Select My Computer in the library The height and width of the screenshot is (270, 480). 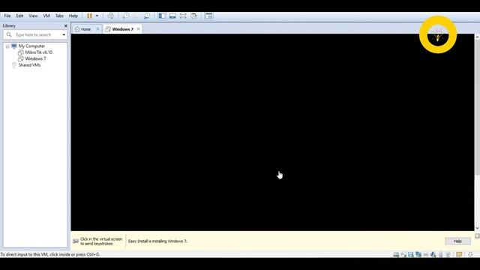point(31,46)
